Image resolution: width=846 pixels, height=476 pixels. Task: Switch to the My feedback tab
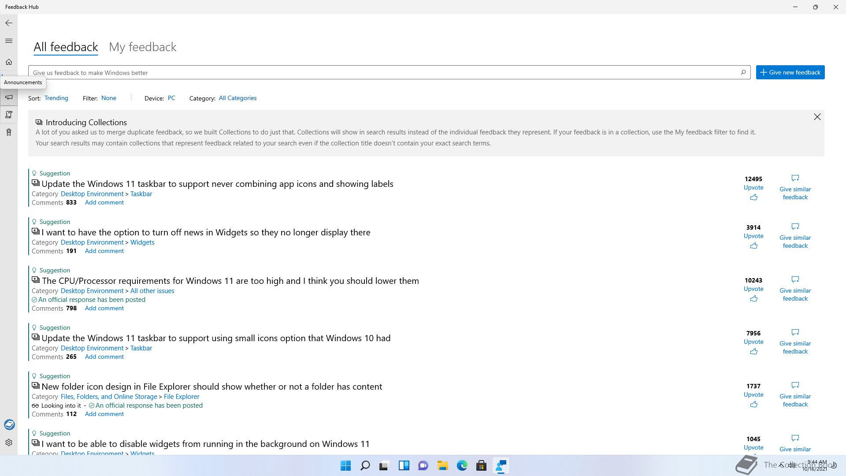(x=143, y=47)
